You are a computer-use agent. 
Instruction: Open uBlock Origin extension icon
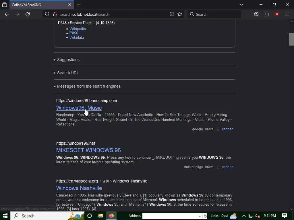tap(277, 14)
